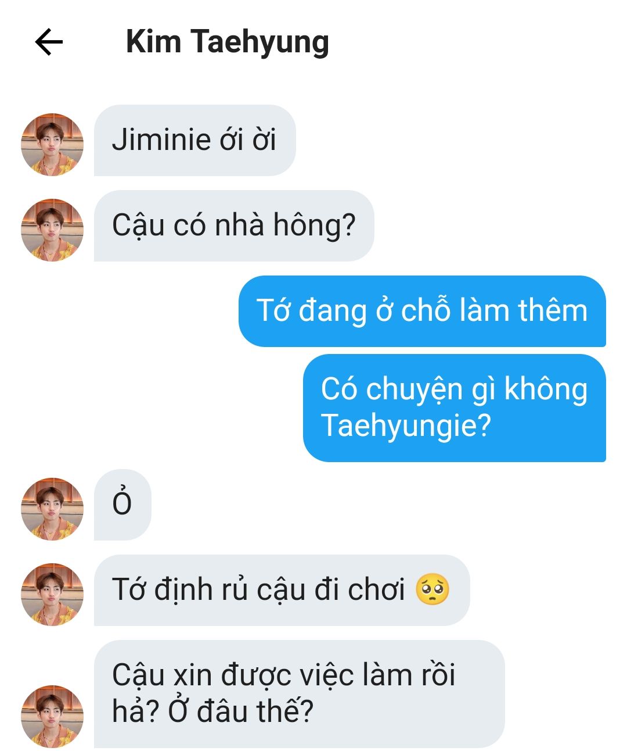Screen dimensions: 627x751
Task: Open Kim Taehyung conversation title
Action: [x=228, y=42]
